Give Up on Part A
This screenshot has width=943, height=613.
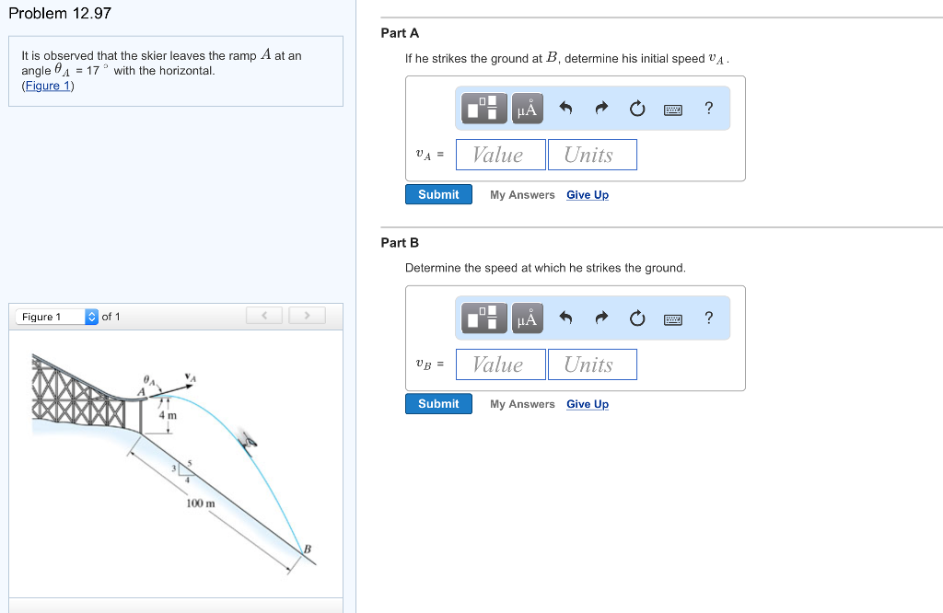point(587,194)
